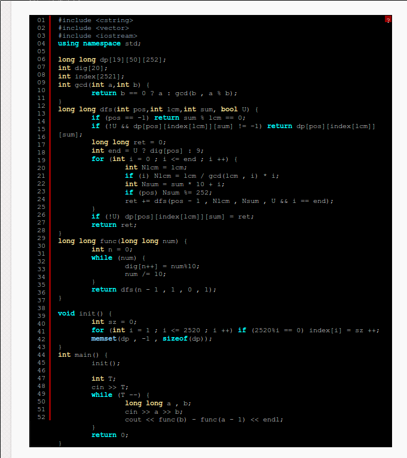The width and height of the screenshot is (407, 458).
Task: Click the 'int Nsum = sum * 10 + i;' line
Action: pos(175,184)
